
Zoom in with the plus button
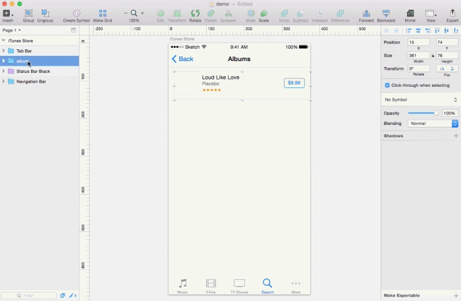(x=143, y=13)
